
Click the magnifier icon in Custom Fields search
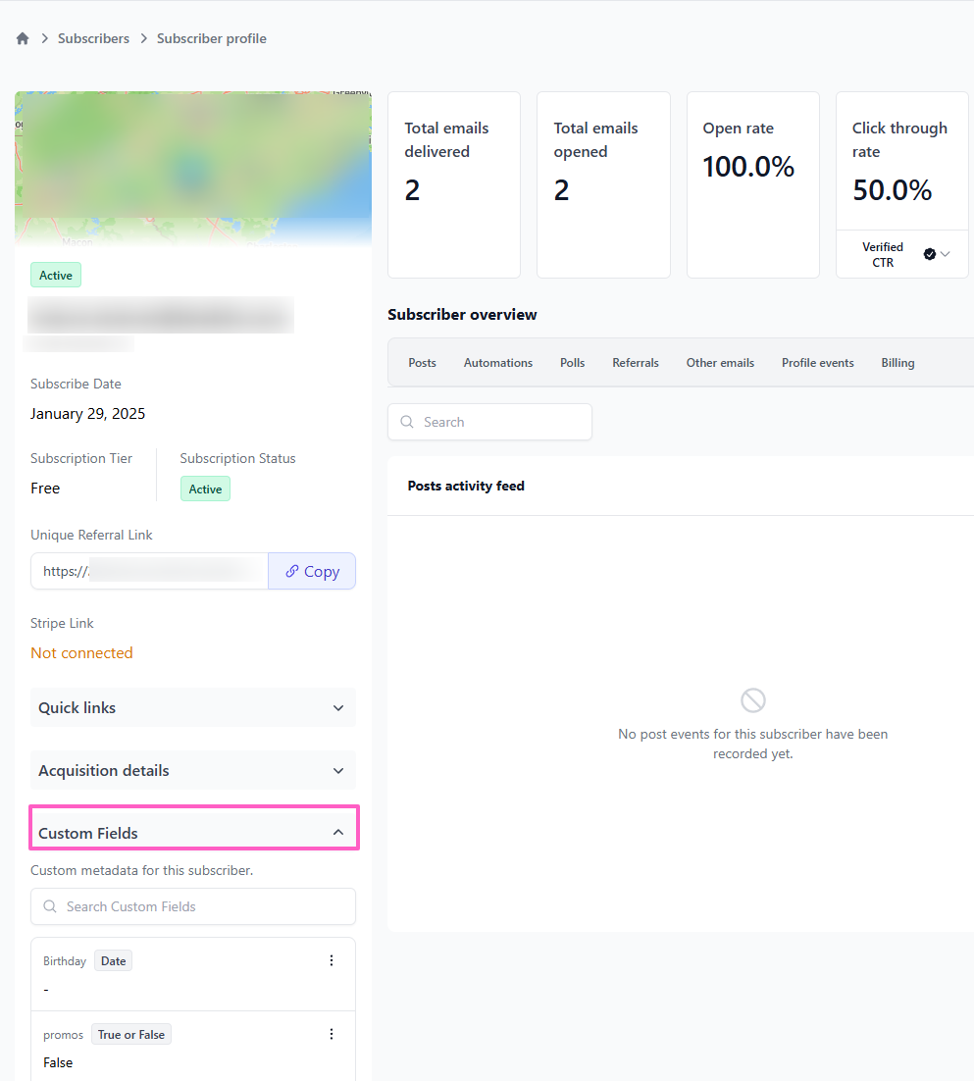point(50,906)
